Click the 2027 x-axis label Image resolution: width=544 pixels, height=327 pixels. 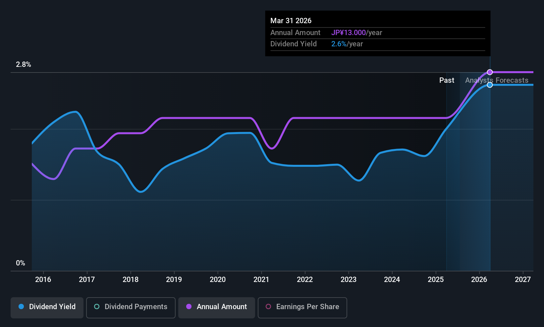[x=523, y=280]
